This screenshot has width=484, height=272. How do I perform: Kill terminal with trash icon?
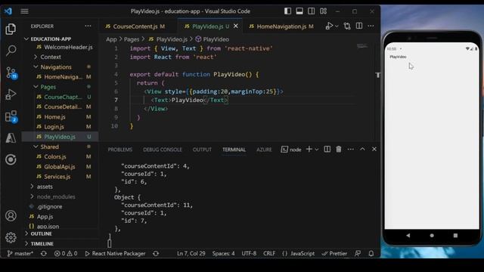point(339,150)
